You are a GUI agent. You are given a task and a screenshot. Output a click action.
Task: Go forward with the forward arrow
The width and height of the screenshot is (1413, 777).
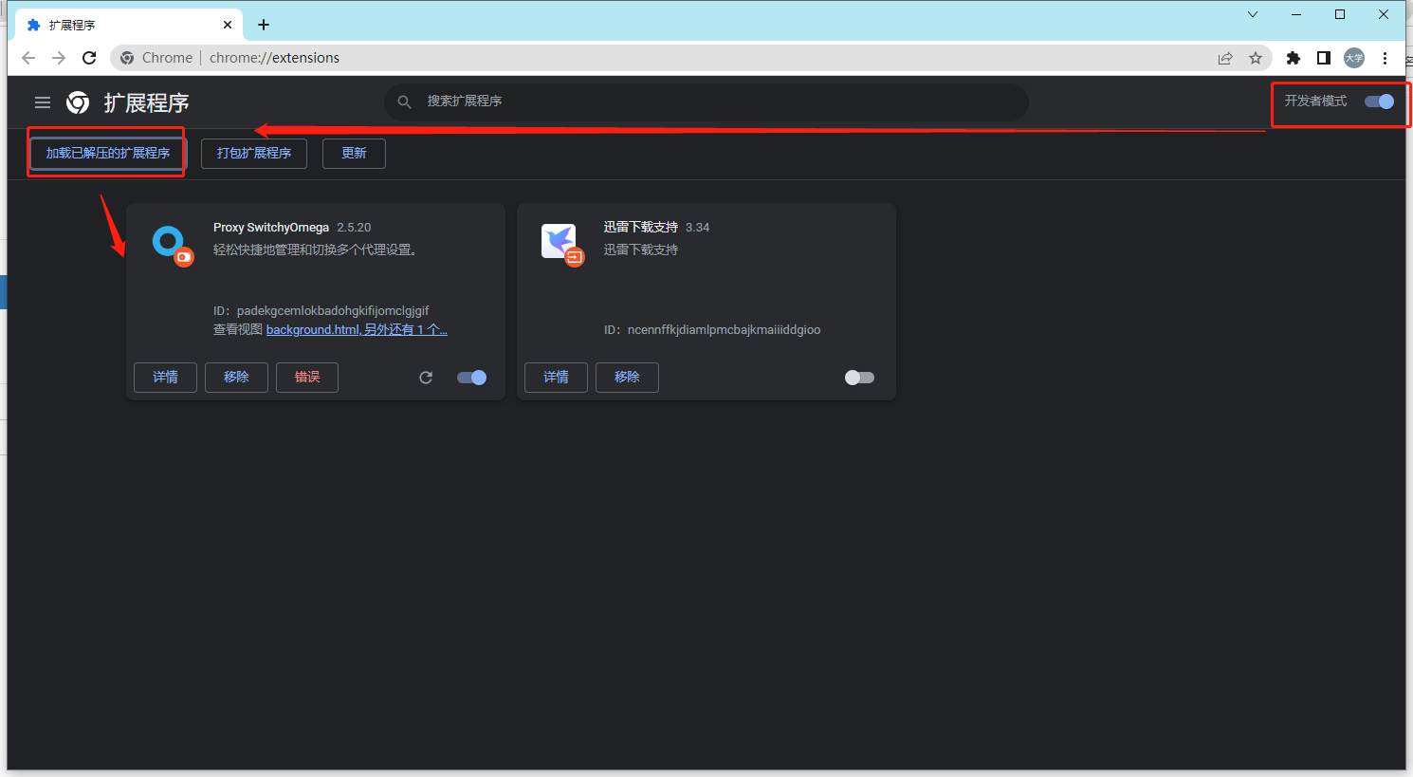pyautogui.click(x=59, y=58)
